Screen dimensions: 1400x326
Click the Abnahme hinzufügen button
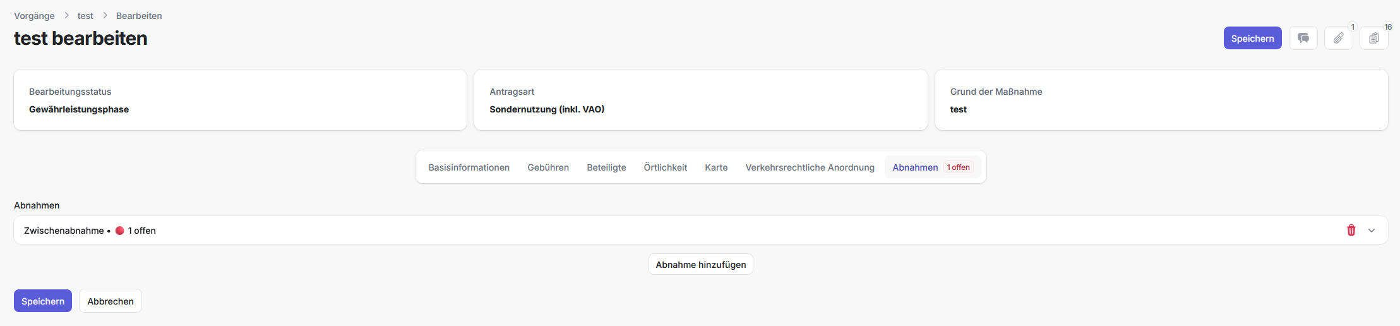tap(700, 265)
